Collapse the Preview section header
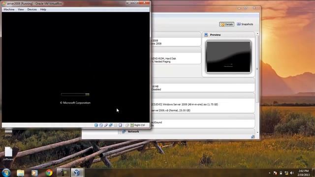The height and width of the screenshot is (177, 315). point(228,35)
